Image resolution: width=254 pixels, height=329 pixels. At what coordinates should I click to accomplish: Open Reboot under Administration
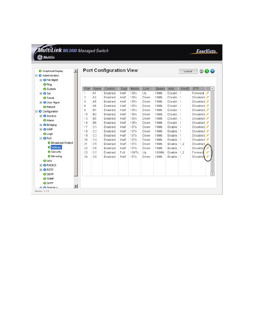tap(51, 107)
